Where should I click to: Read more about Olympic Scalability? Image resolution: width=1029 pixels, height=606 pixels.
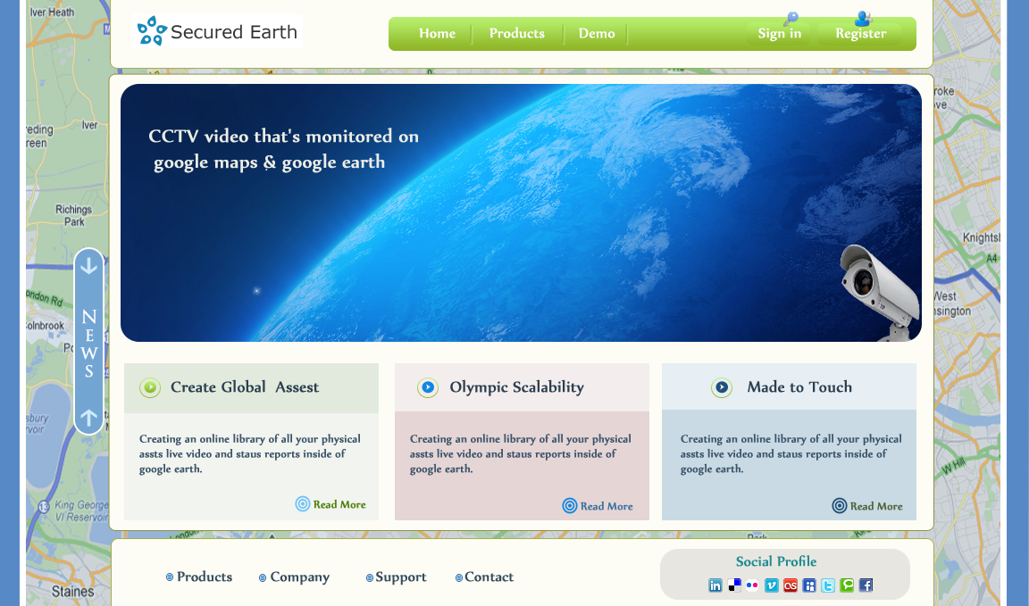click(607, 506)
